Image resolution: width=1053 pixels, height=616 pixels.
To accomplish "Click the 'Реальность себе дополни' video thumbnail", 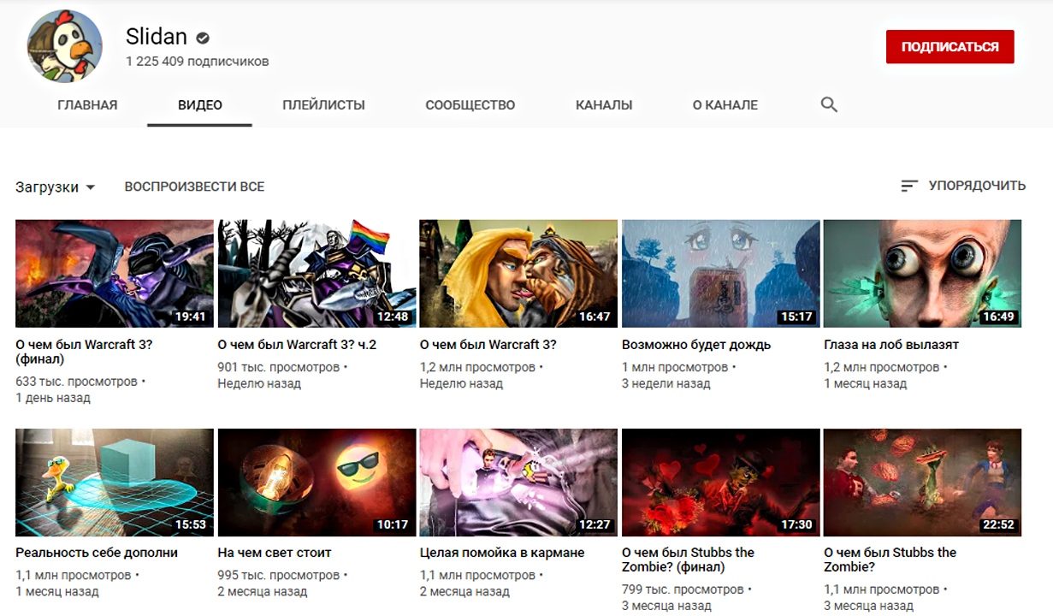I will pyautogui.click(x=115, y=483).
